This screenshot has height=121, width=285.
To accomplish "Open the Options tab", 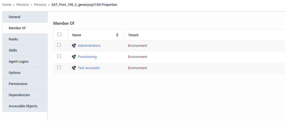I will (25, 73).
